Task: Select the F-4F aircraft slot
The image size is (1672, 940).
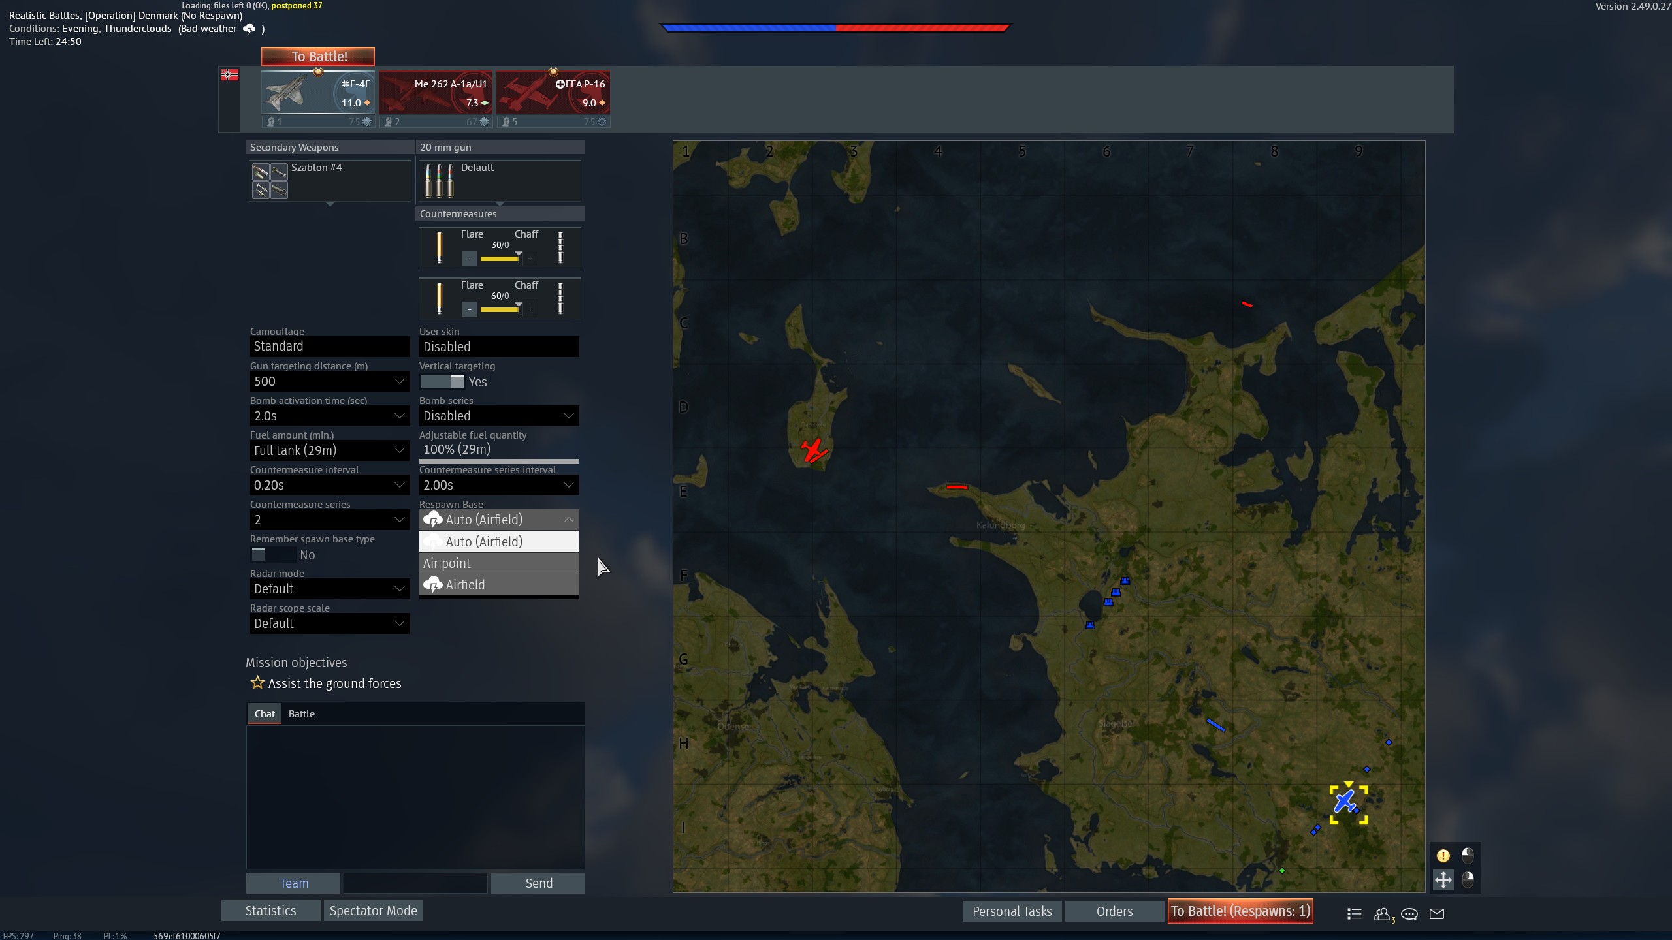Action: [318, 93]
